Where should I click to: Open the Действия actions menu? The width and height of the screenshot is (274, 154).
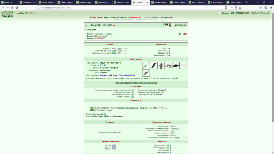coord(91,29)
